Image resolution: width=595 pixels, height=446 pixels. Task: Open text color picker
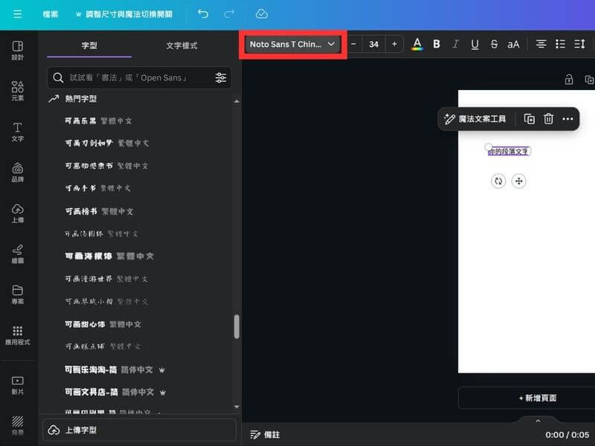tap(417, 45)
